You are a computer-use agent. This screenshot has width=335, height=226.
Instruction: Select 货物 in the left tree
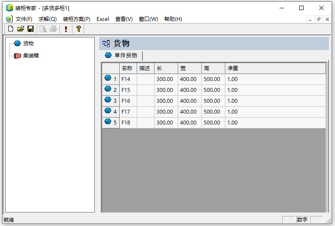coord(28,44)
